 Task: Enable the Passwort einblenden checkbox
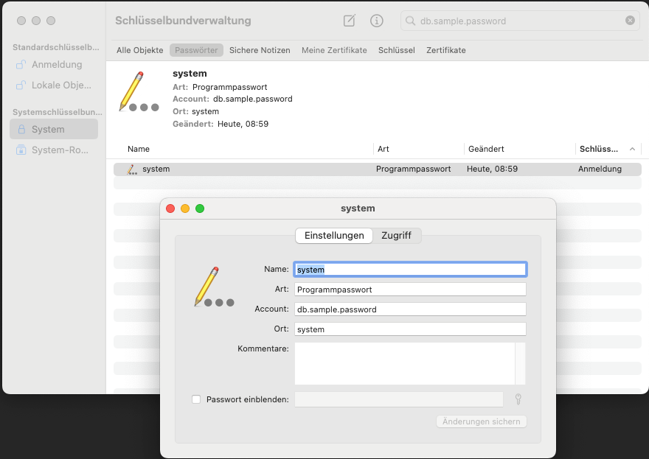point(196,399)
